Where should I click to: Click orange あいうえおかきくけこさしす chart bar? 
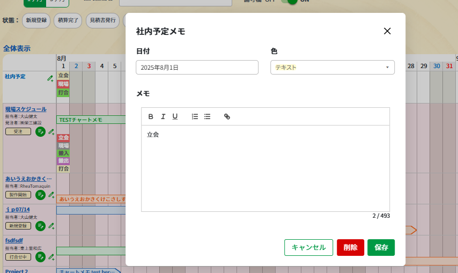pos(91,199)
